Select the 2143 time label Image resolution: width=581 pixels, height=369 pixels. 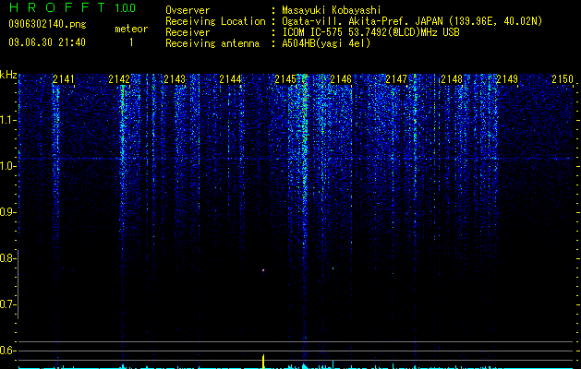point(175,79)
